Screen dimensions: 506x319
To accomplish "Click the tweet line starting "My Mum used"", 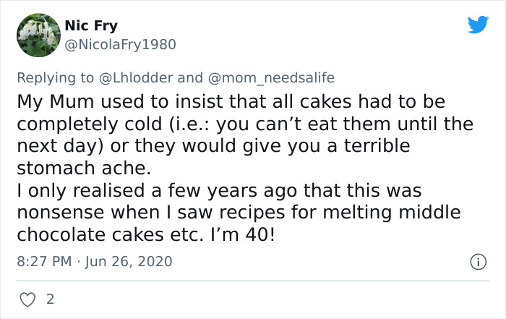I will [x=231, y=102].
